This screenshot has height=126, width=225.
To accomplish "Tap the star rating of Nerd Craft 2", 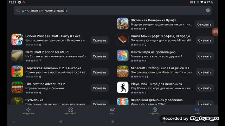I will (32, 61).
